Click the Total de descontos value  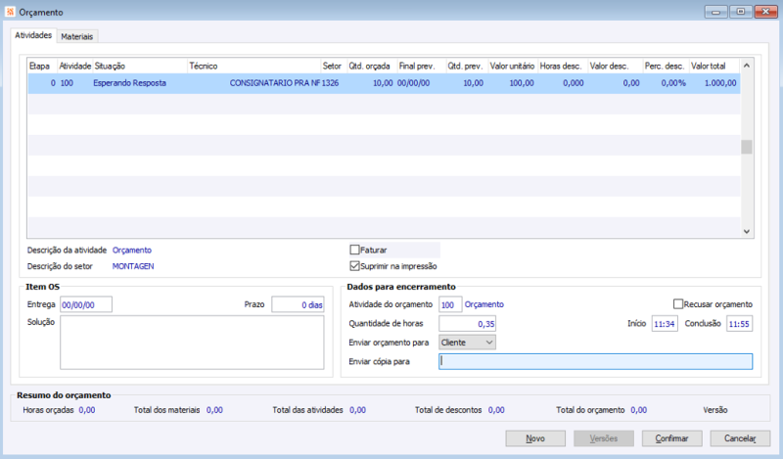(496, 410)
